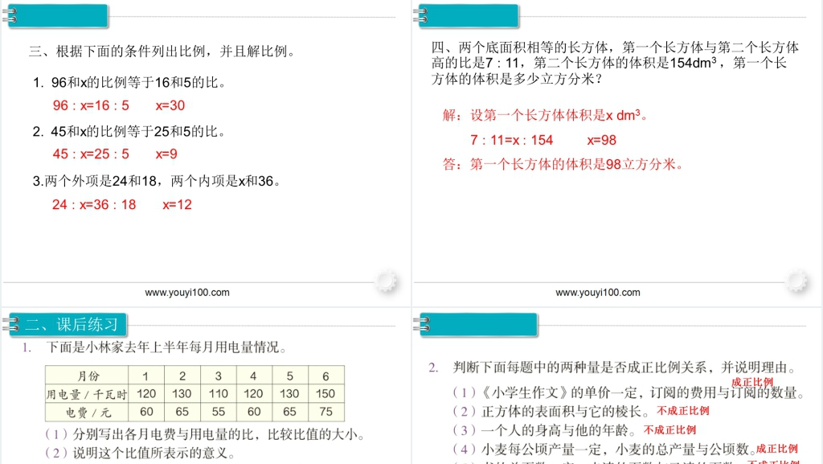Viewport: 823px width, 464px height.
Task: Click item （2）正方体的表面积与它的棱长
Action: click(551, 412)
